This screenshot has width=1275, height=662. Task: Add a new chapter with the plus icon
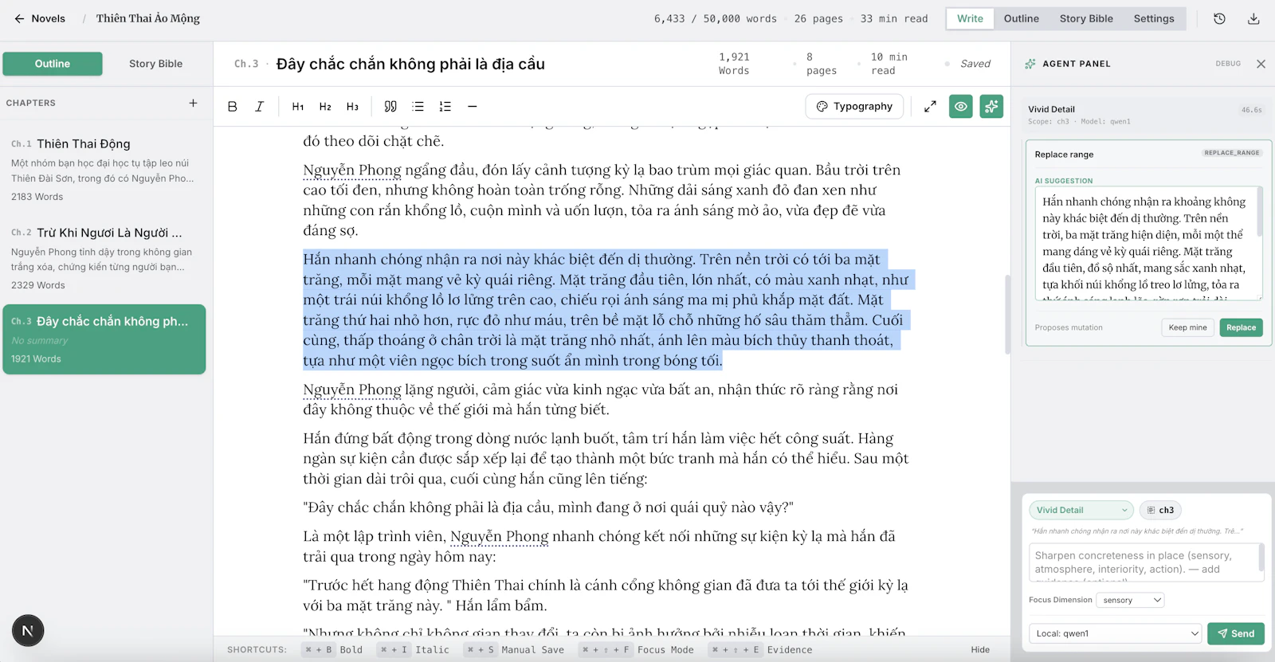193,103
